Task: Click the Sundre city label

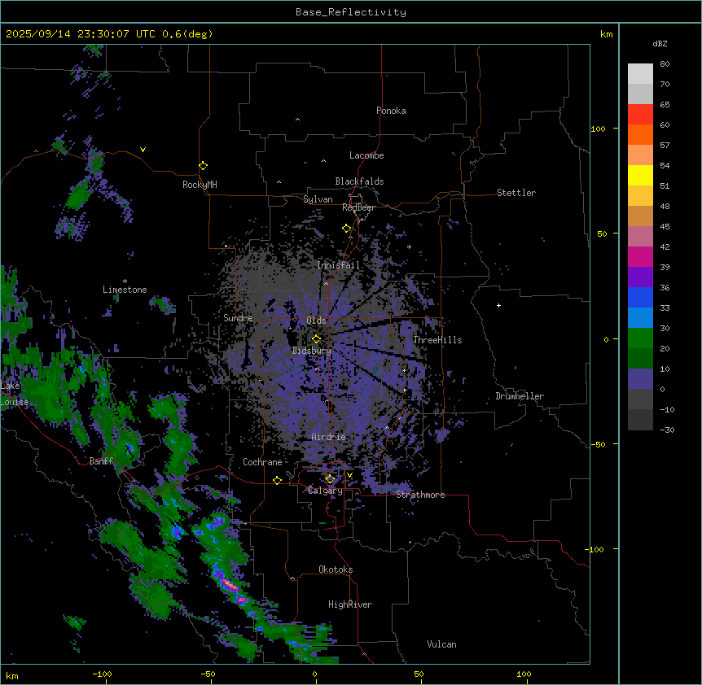Action: pyautogui.click(x=238, y=318)
